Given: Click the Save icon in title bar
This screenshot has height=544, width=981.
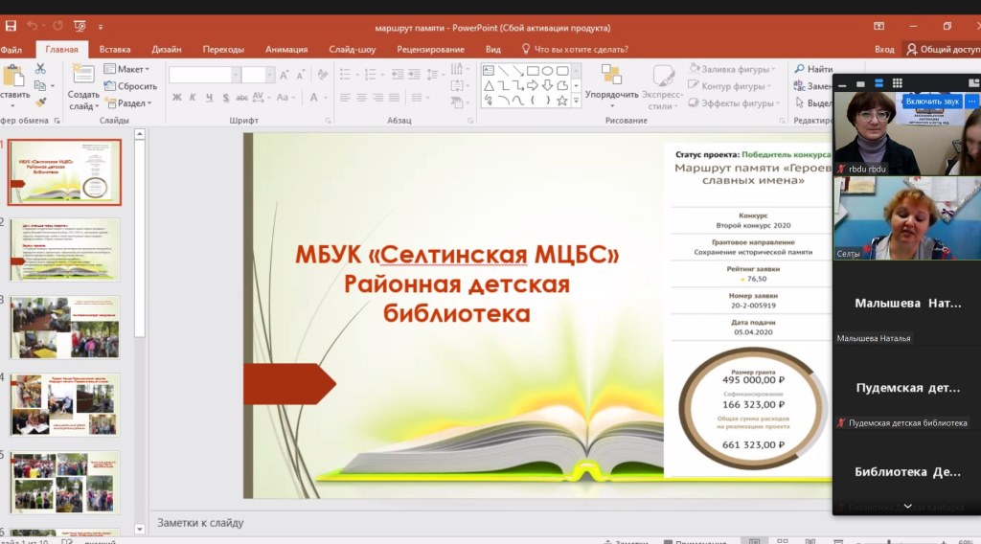Looking at the screenshot, I should (x=11, y=26).
